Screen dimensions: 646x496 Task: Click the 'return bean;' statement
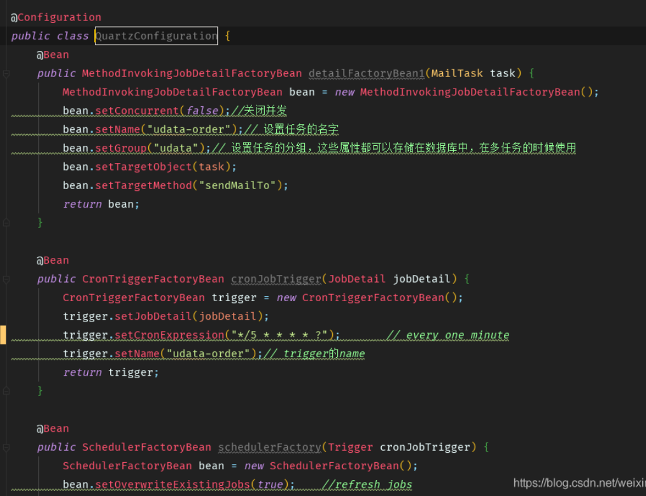101,204
